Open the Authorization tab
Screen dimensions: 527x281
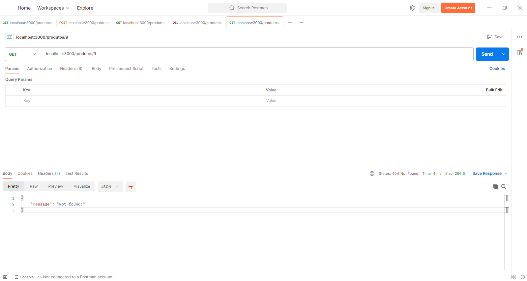click(40, 69)
